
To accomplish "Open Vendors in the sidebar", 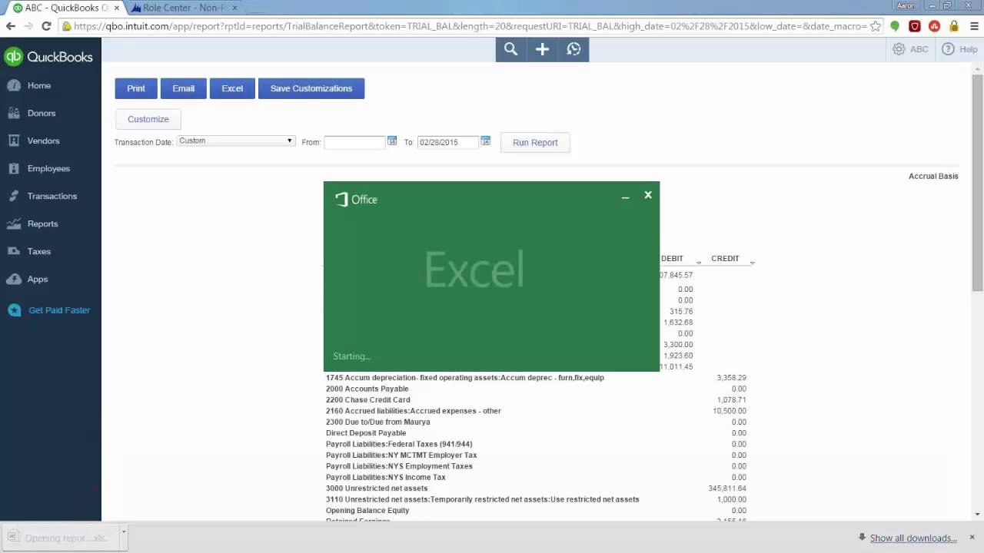I will pos(43,141).
